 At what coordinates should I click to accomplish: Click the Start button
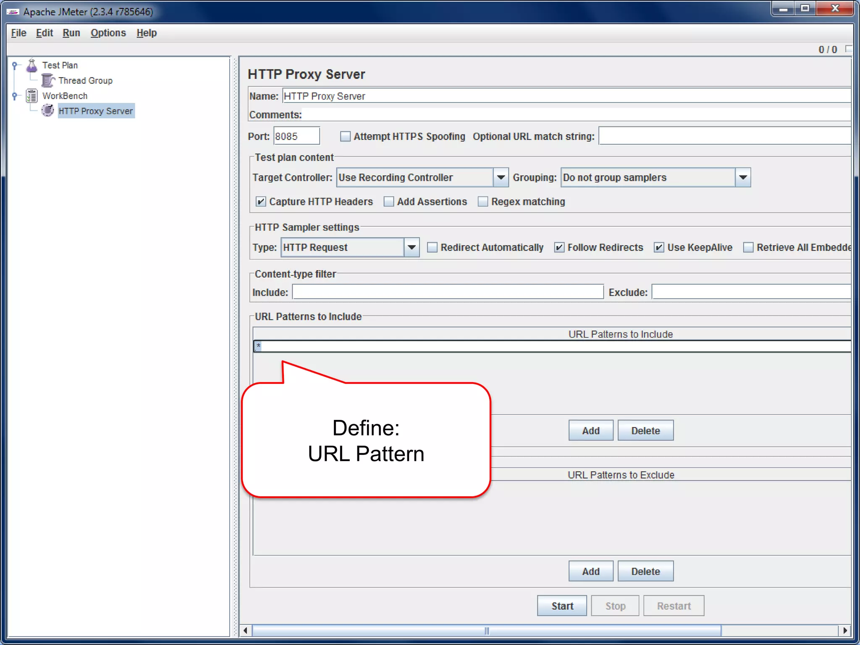coord(562,606)
